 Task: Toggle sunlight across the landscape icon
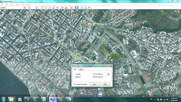pyautogui.click(x=66, y=8)
